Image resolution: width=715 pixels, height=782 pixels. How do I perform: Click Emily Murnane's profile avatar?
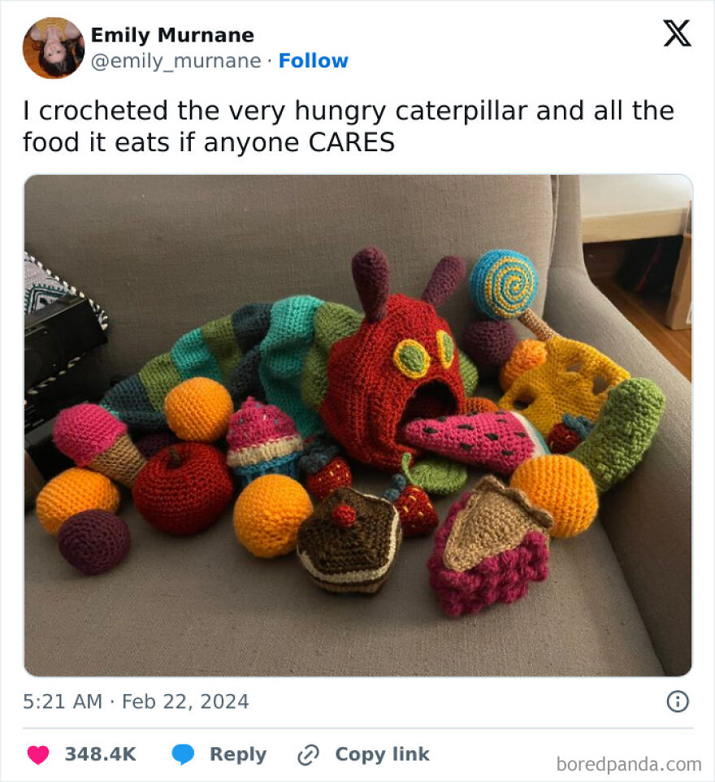coord(52,48)
